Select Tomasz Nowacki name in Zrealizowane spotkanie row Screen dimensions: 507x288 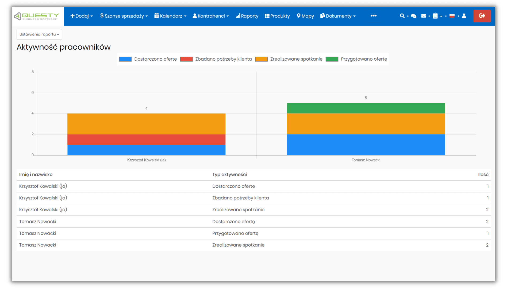[37, 245]
